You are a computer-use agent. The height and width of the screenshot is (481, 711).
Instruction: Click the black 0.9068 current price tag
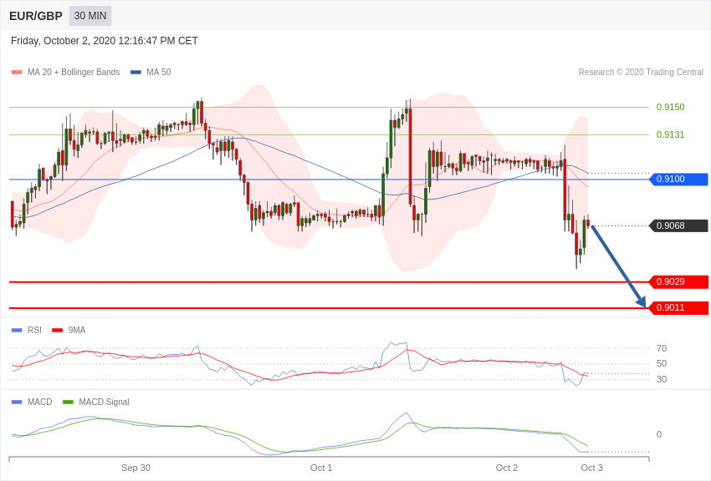(x=679, y=225)
